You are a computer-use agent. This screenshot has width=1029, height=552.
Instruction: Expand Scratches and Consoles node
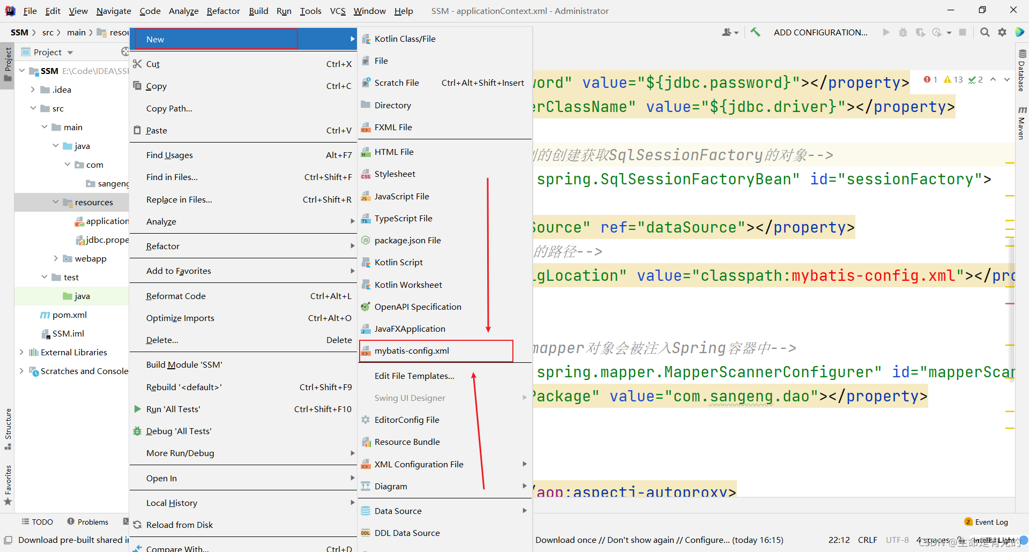[x=21, y=371]
